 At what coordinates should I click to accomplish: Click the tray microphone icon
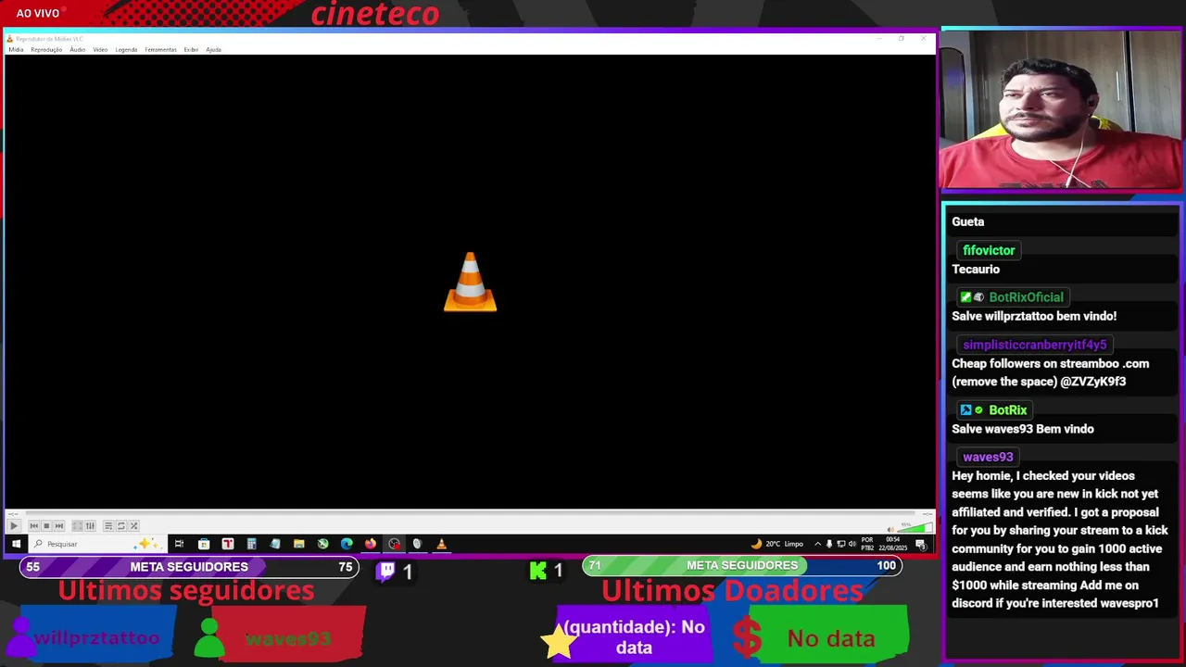(829, 544)
